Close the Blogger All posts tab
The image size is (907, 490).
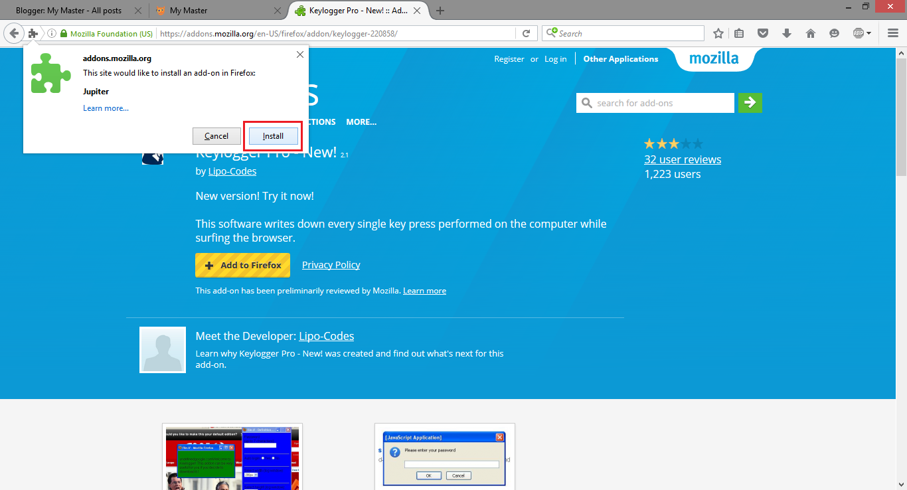(x=138, y=11)
